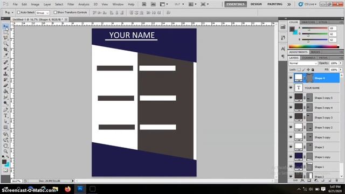Close the Untitled-1 document tab
The width and height of the screenshot is (345, 194).
(66, 19)
